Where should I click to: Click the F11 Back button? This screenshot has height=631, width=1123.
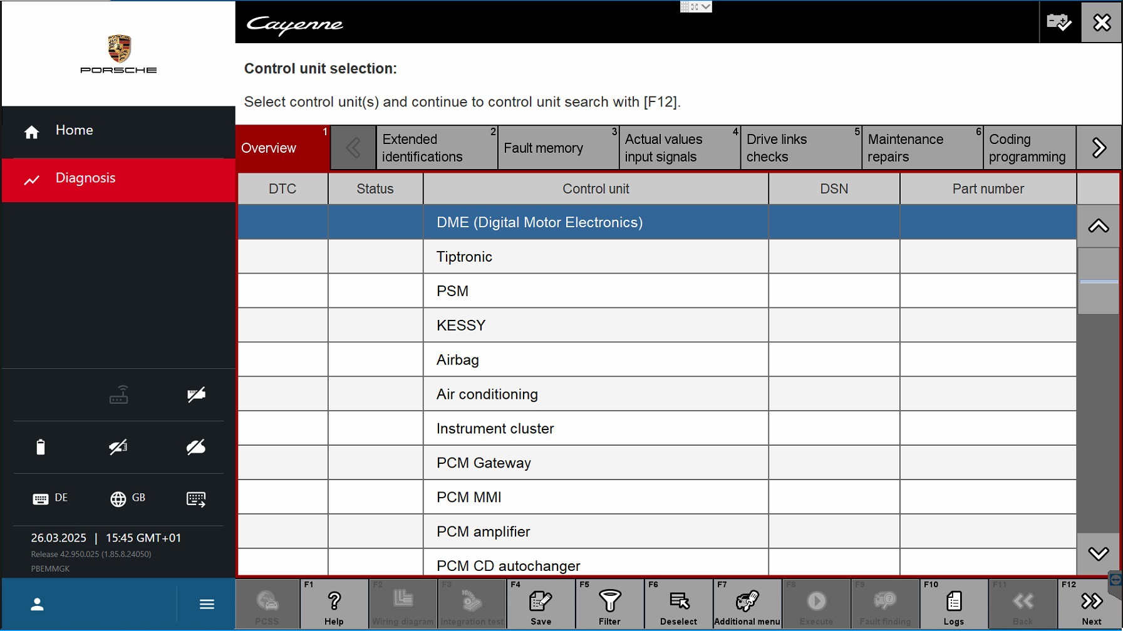(1023, 604)
